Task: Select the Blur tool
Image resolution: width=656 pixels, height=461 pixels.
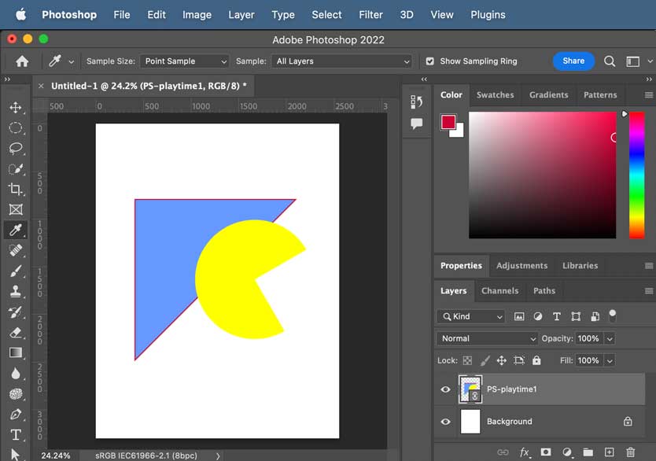Action: 16,373
